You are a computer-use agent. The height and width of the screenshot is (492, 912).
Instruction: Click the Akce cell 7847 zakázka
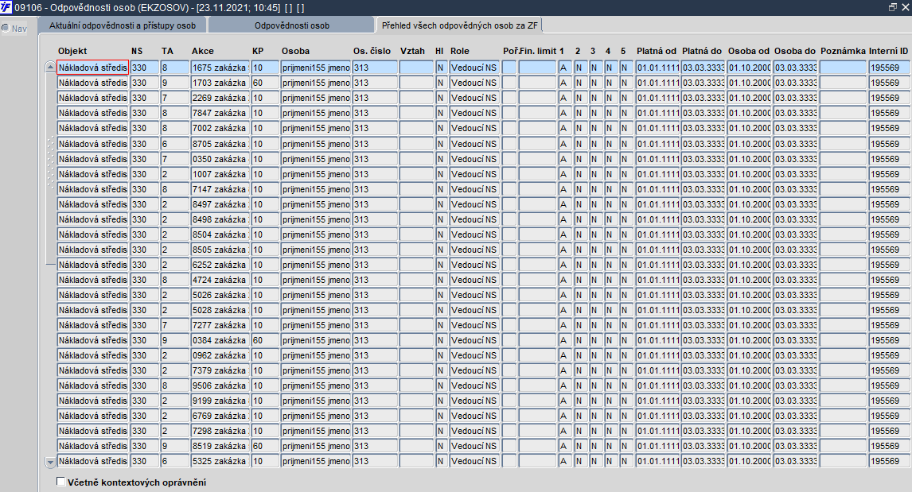click(220, 113)
